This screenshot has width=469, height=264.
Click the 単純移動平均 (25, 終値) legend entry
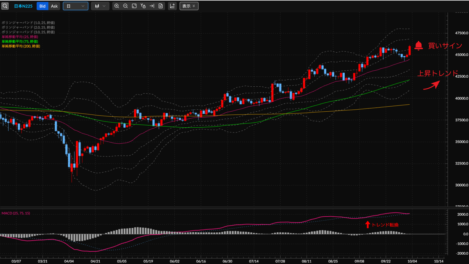tap(20, 37)
